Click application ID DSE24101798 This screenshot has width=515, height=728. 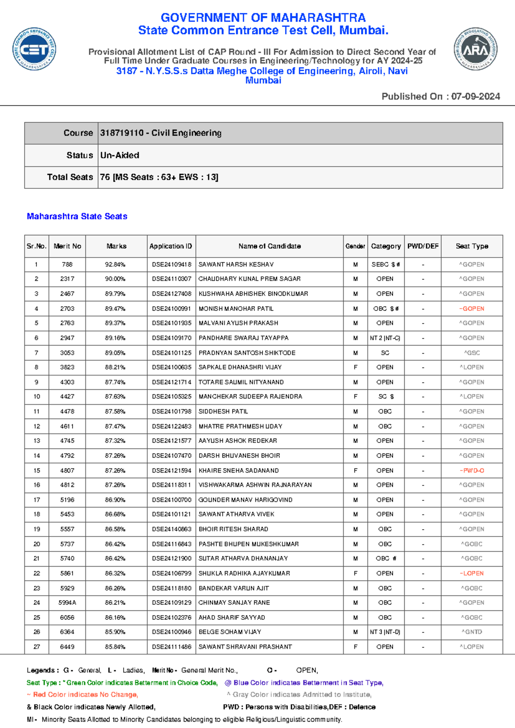click(x=172, y=412)
